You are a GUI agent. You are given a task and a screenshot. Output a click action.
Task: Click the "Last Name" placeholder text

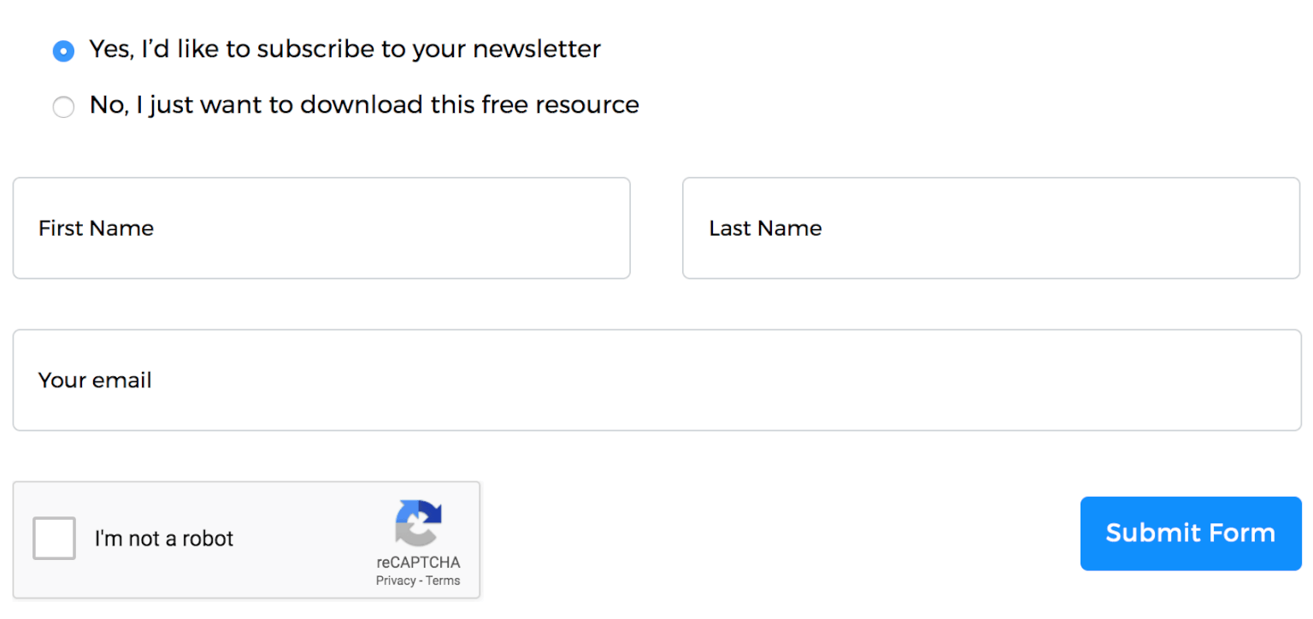765,228
